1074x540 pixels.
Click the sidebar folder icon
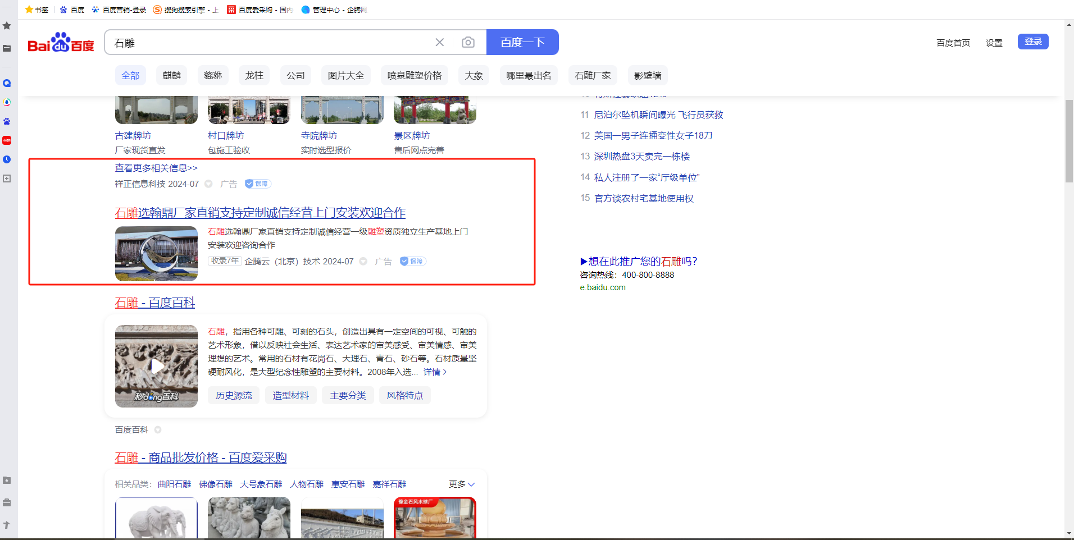pos(7,48)
